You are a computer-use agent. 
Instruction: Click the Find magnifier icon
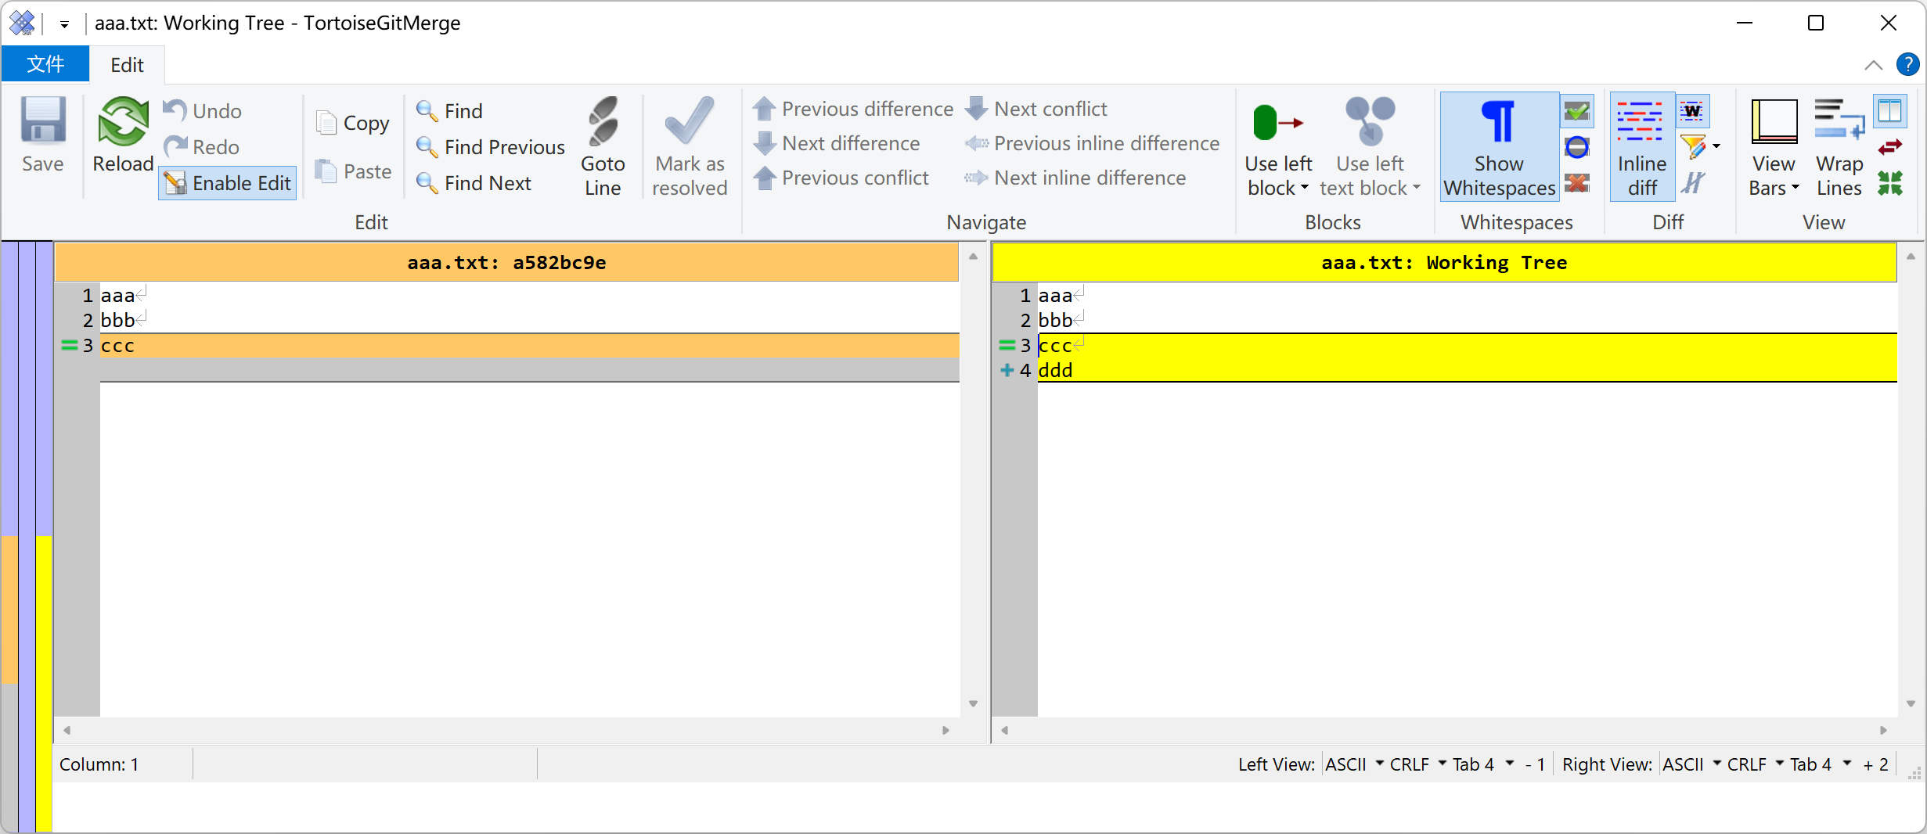click(427, 111)
